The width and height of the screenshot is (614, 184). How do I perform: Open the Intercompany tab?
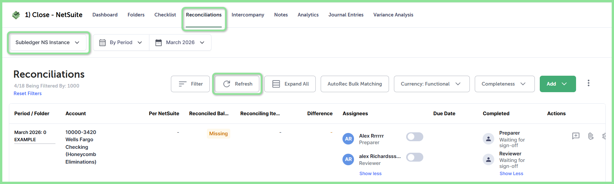coord(248,15)
